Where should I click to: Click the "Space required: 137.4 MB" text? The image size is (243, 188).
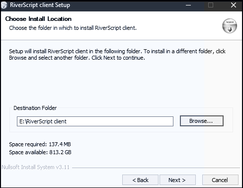(x=40, y=144)
